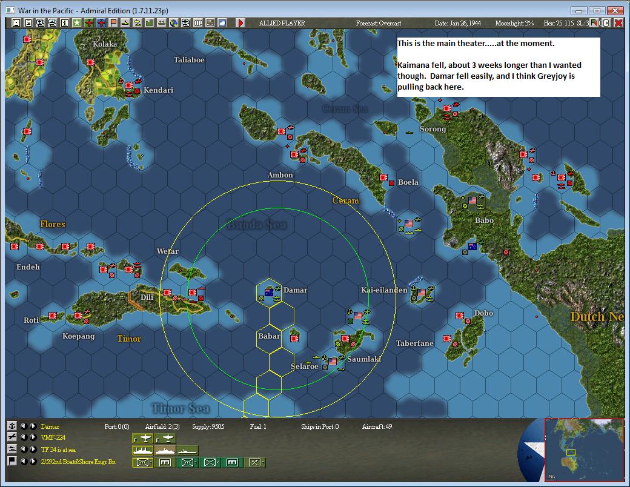Image resolution: width=630 pixels, height=487 pixels.
Task: Open 2/592nd Boat&Shore Engr Bn link
Action: pos(78,462)
